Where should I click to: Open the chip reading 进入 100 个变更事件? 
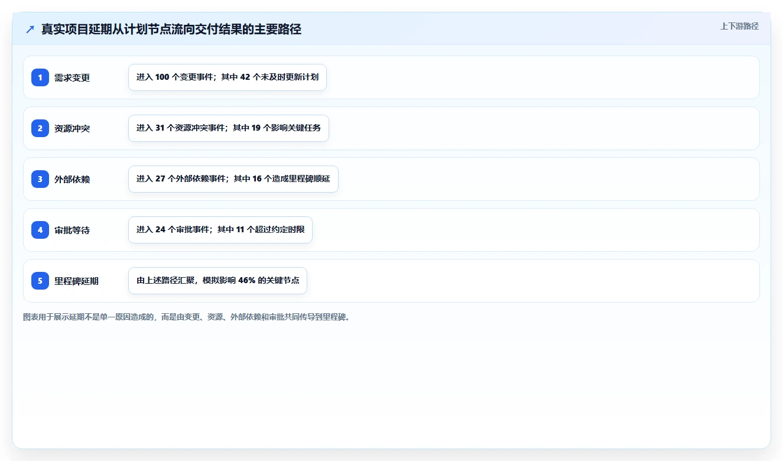pyautogui.click(x=228, y=77)
